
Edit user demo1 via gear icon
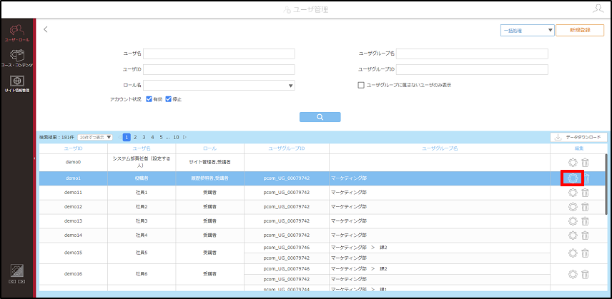[x=573, y=178]
